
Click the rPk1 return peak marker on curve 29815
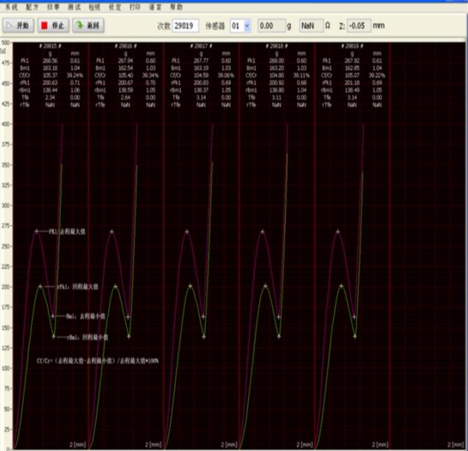pos(40,286)
